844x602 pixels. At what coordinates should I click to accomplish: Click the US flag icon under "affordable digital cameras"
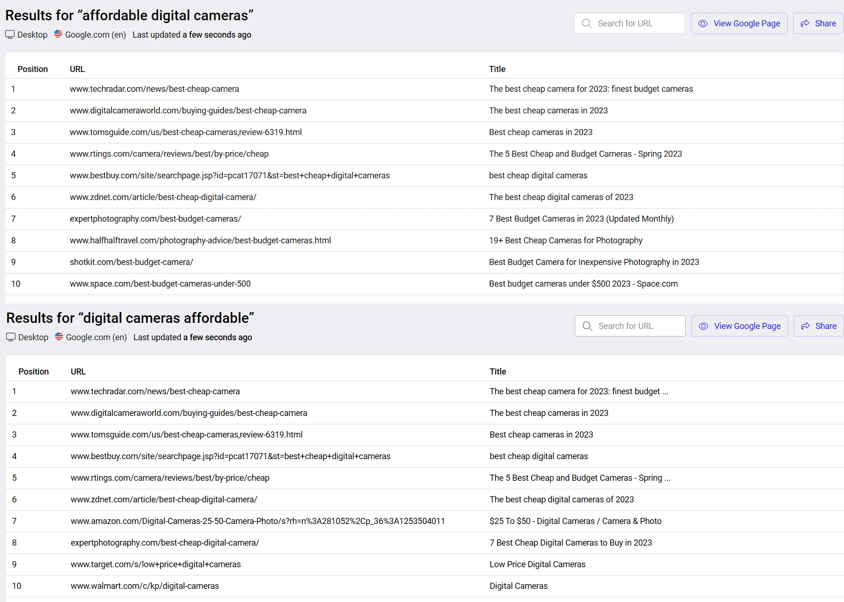point(58,34)
